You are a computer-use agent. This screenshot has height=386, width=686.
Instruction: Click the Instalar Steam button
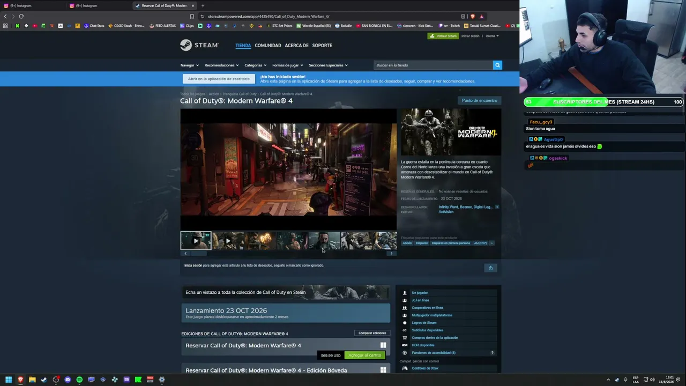pyautogui.click(x=443, y=36)
